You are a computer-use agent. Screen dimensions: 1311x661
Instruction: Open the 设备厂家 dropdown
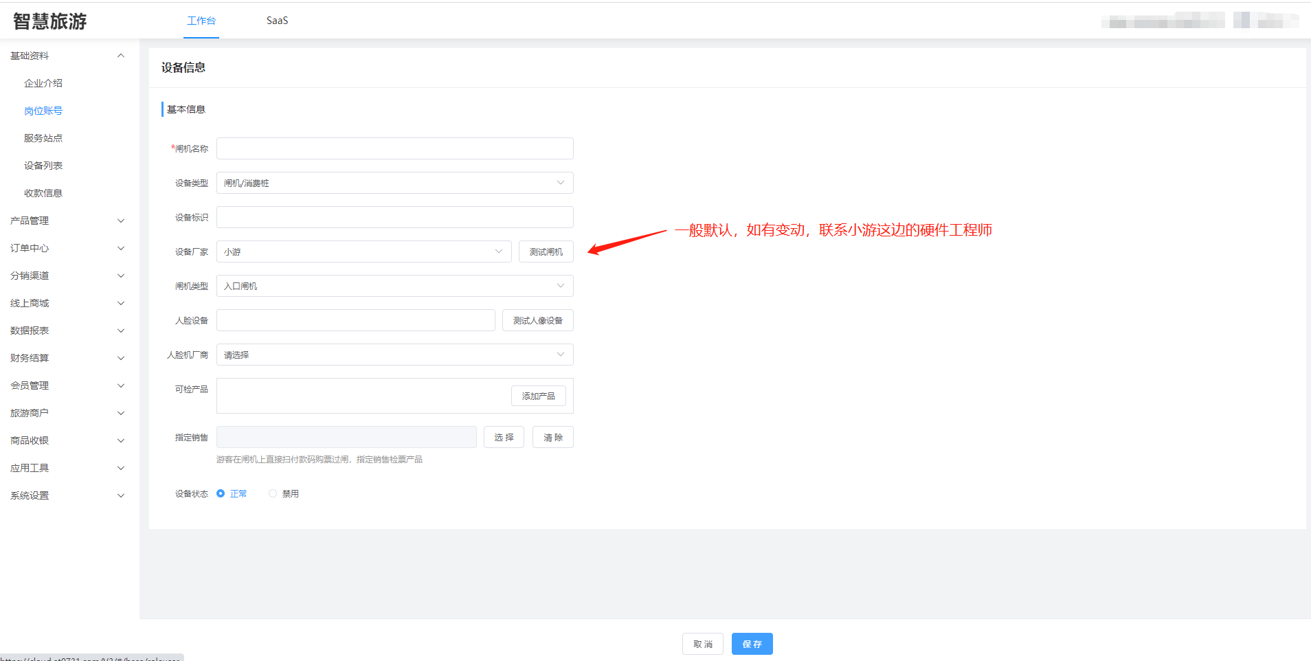(x=363, y=251)
